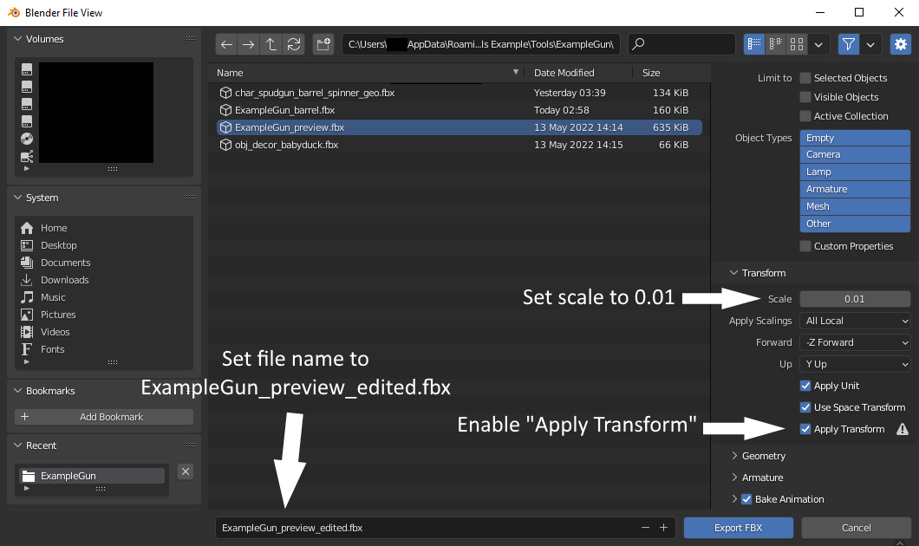Adjust the Scale value field
The width and height of the screenshot is (919, 546).
[855, 299]
